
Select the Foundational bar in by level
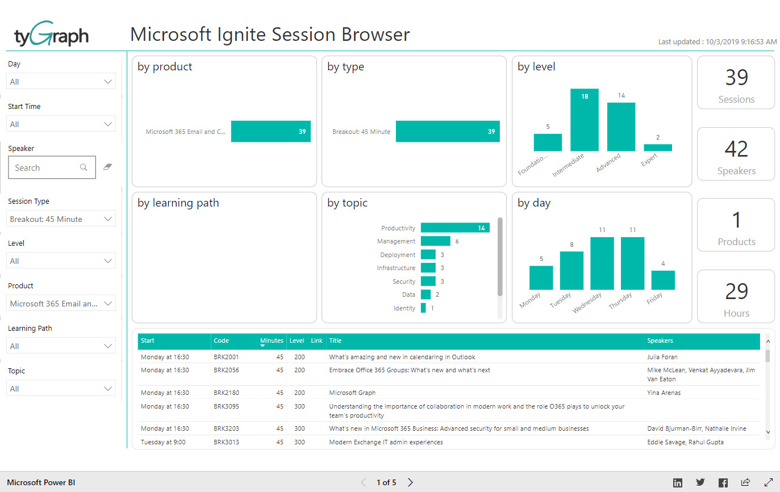548,142
